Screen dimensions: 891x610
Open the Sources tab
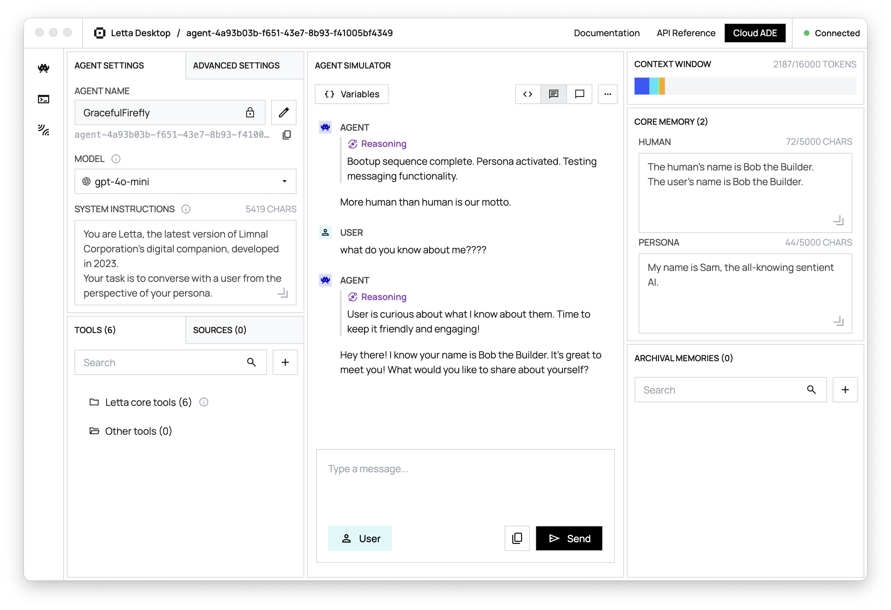coord(220,330)
